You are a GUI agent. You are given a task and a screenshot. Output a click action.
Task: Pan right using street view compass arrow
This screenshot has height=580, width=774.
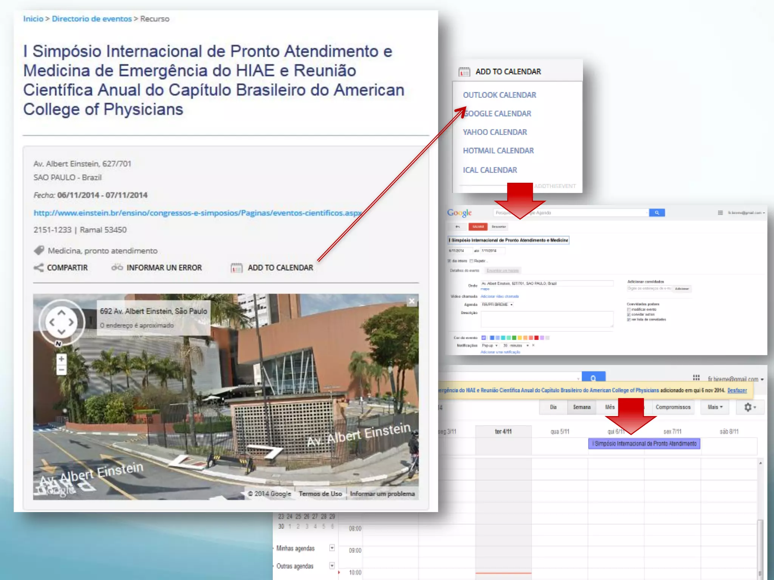(x=71, y=322)
